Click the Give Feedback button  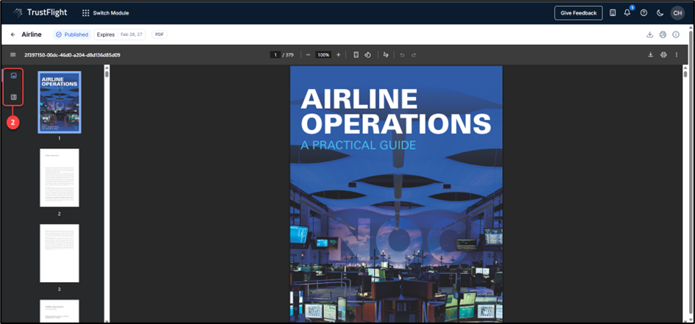click(x=578, y=13)
